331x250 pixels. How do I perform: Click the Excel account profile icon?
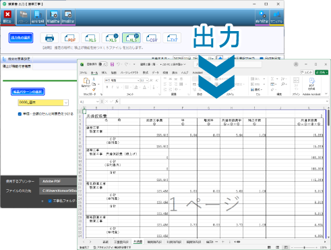coord(296,64)
